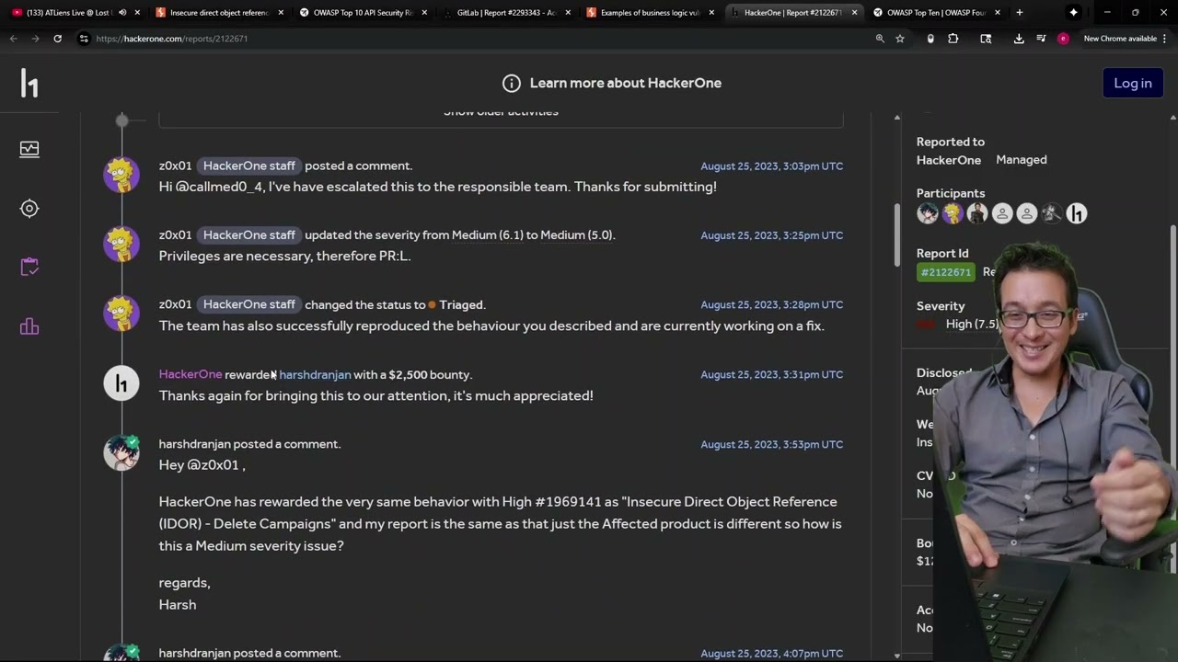Click the pink Chrome profile avatar
The image size is (1178, 662).
click(1063, 39)
